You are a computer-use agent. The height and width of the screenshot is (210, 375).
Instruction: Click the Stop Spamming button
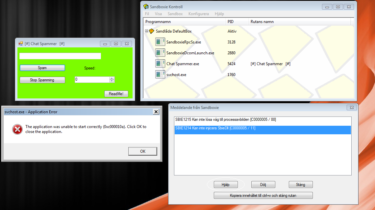click(x=42, y=80)
